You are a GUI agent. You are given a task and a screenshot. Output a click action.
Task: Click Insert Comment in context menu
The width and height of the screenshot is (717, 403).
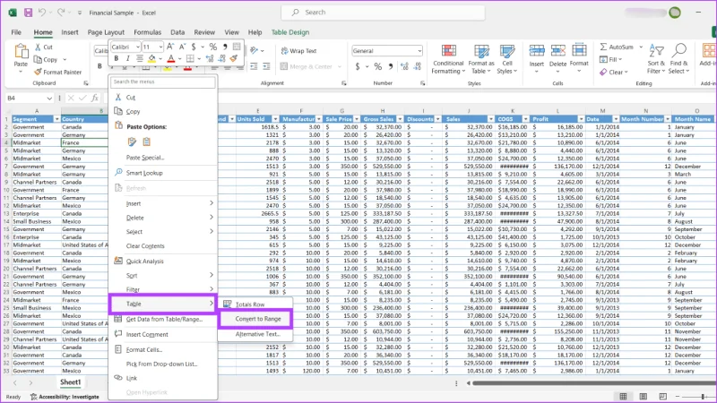(163, 334)
